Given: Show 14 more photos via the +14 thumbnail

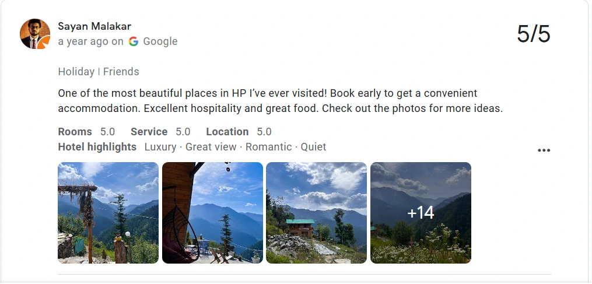Looking at the screenshot, I should pos(421,213).
